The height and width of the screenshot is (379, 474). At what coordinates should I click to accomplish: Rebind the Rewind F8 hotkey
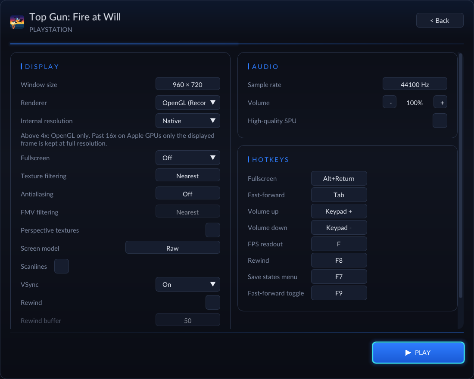click(339, 260)
